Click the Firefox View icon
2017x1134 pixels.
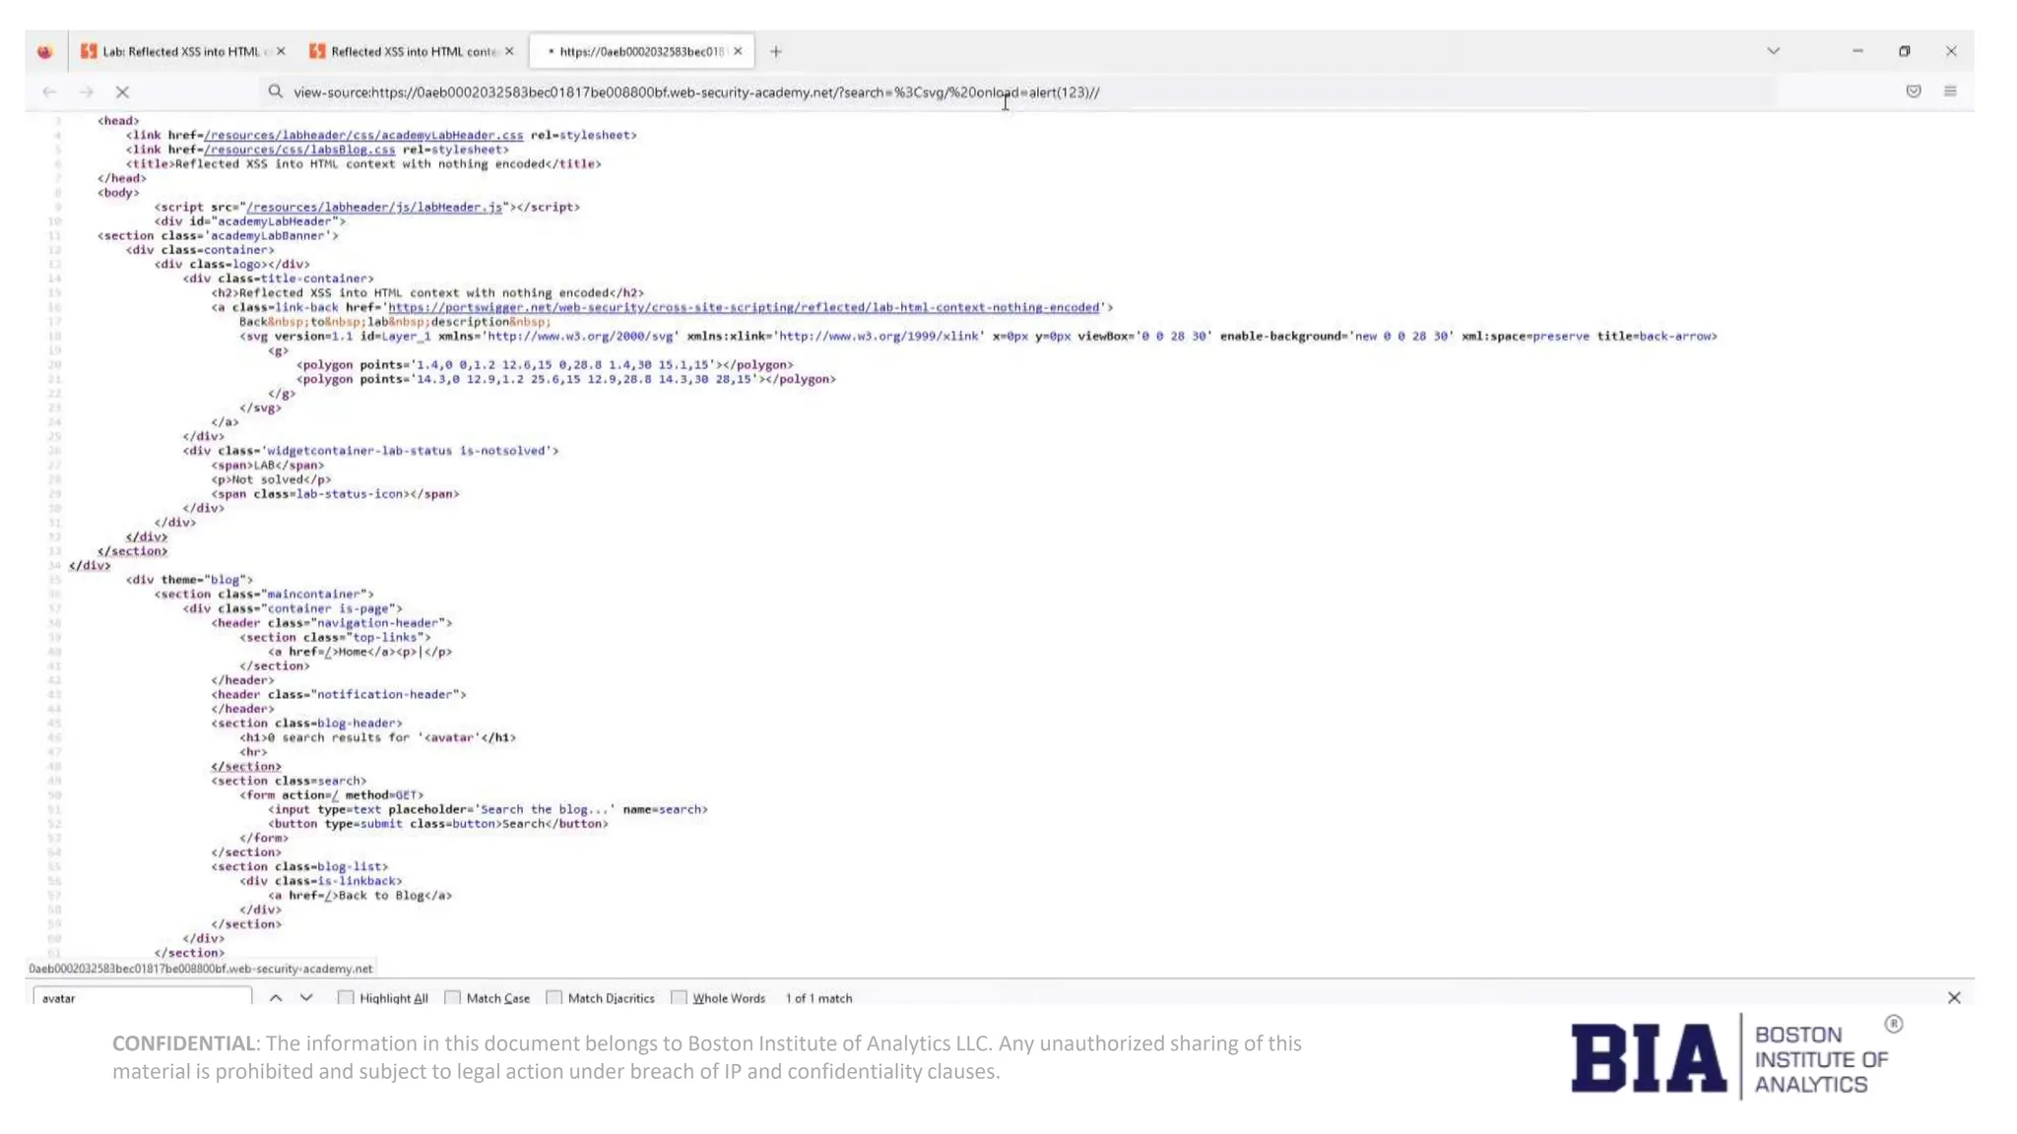(45, 51)
